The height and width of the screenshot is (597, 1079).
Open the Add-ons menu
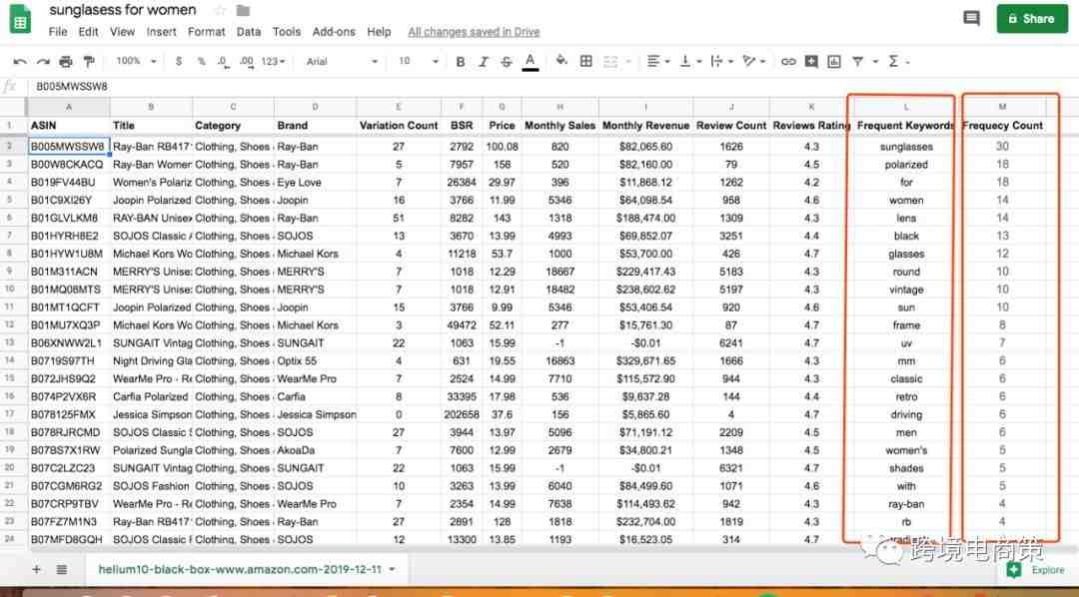334,32
